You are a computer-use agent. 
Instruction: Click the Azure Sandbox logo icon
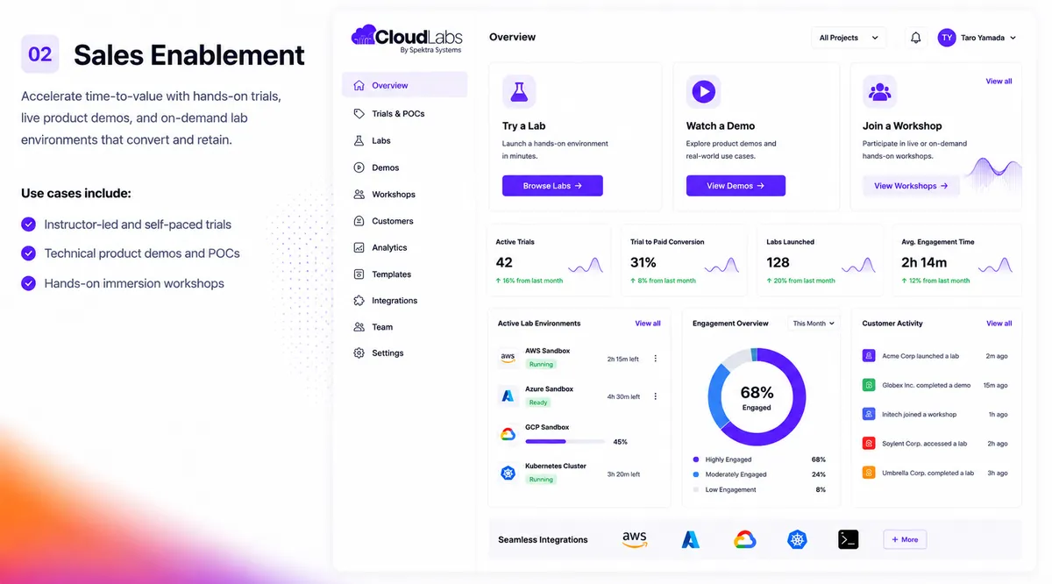[x=508, y=396]
